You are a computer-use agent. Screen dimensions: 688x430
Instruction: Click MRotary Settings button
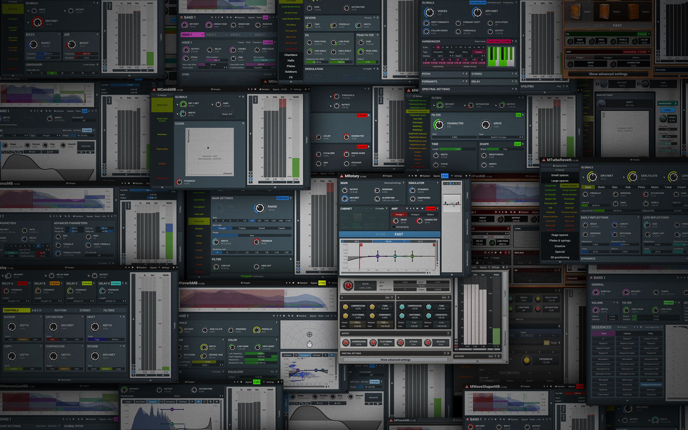[458, 176]
